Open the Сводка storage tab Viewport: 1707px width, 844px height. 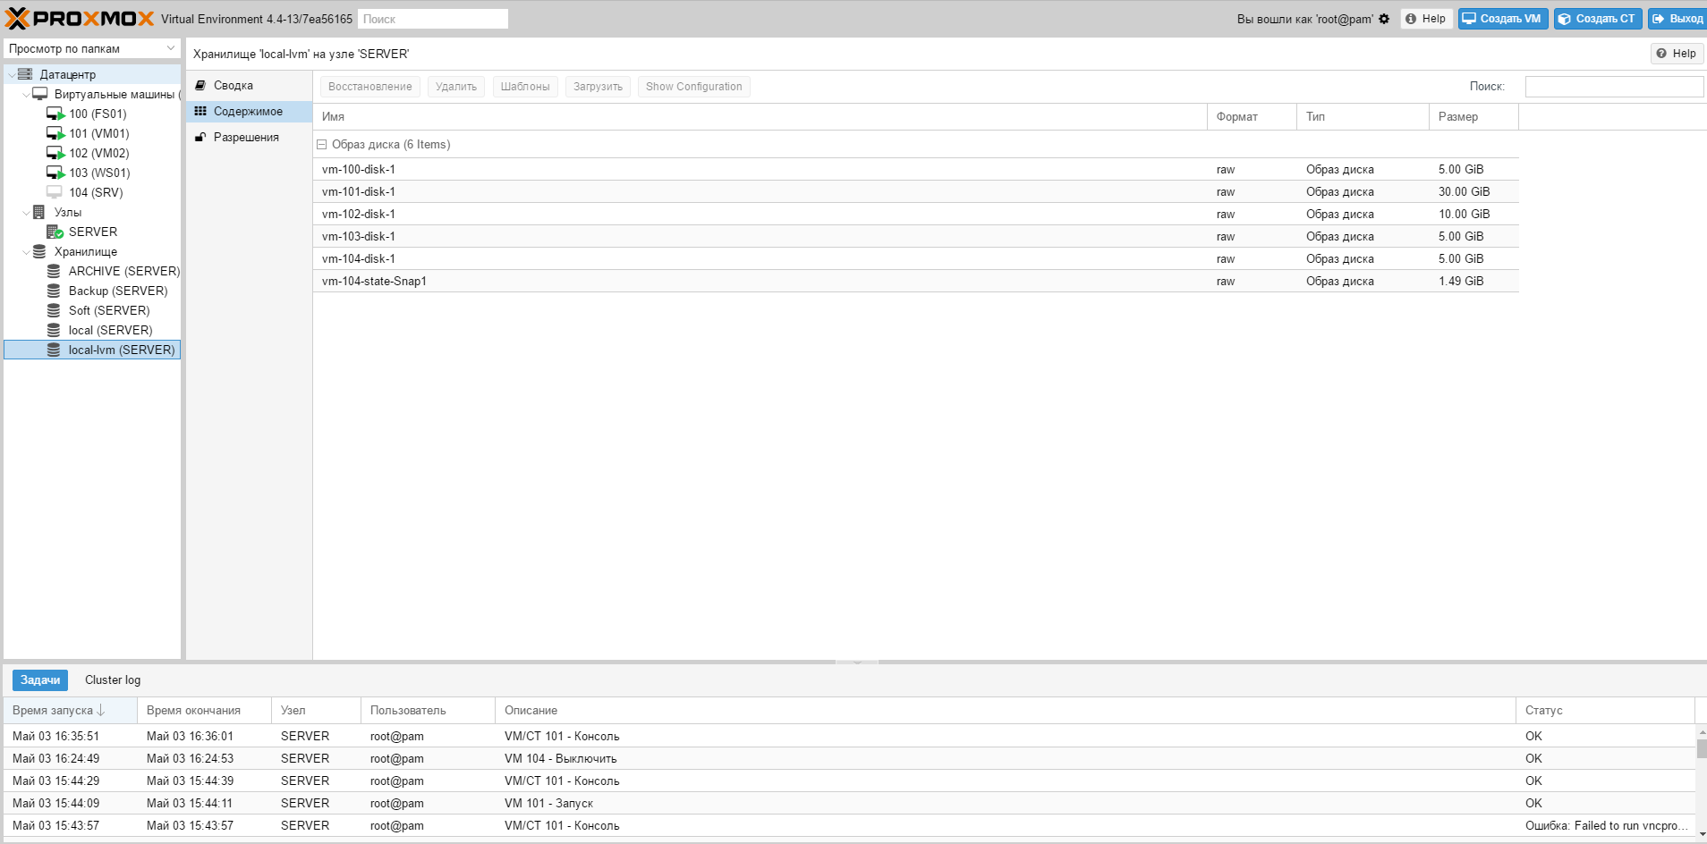(x=249, y=85)
